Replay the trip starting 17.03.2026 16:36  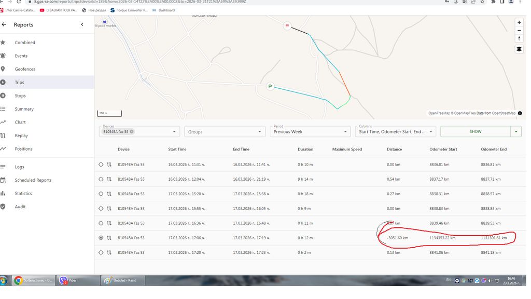109,223
